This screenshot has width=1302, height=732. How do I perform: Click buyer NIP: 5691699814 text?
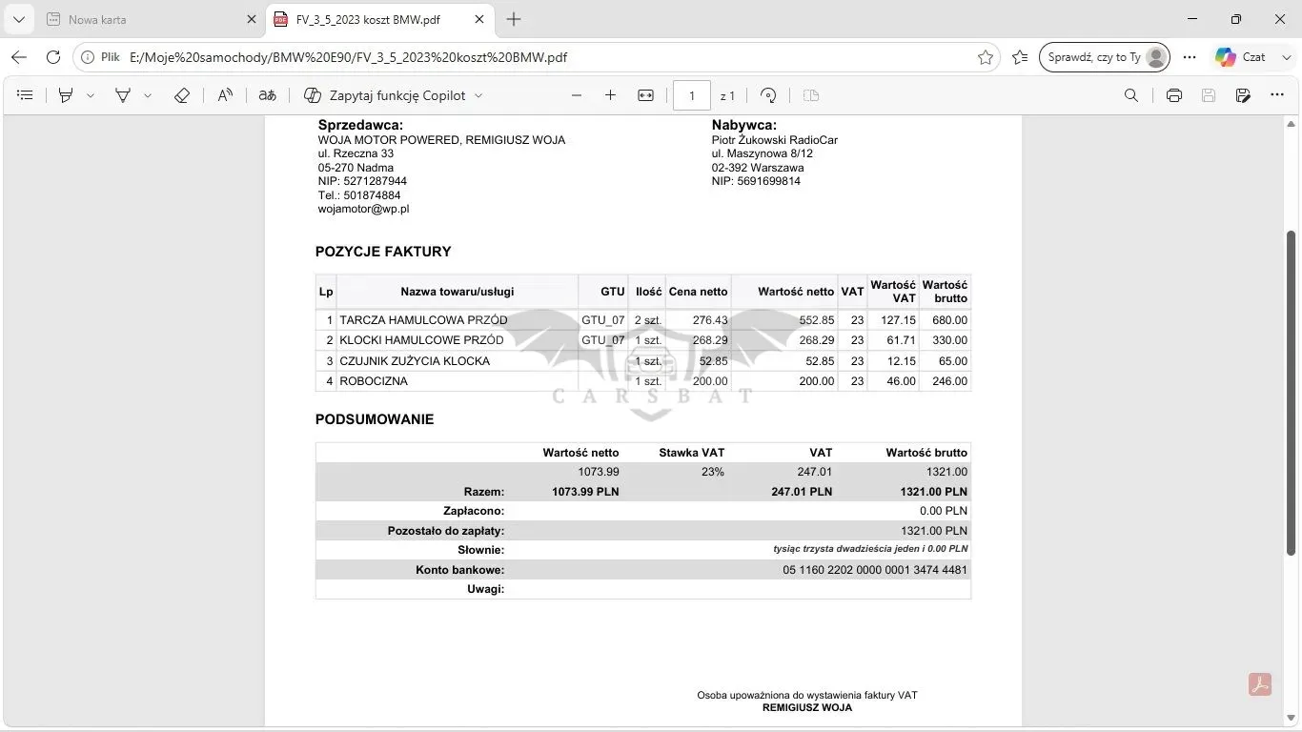pos(756,181)
